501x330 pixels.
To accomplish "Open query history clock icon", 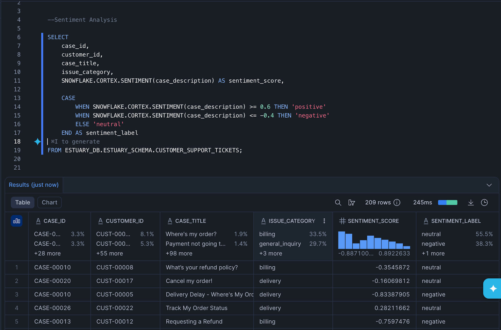I will (484, 203).
